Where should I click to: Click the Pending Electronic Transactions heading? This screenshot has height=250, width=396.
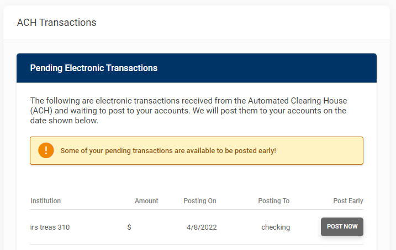click(x=94, y=68)
